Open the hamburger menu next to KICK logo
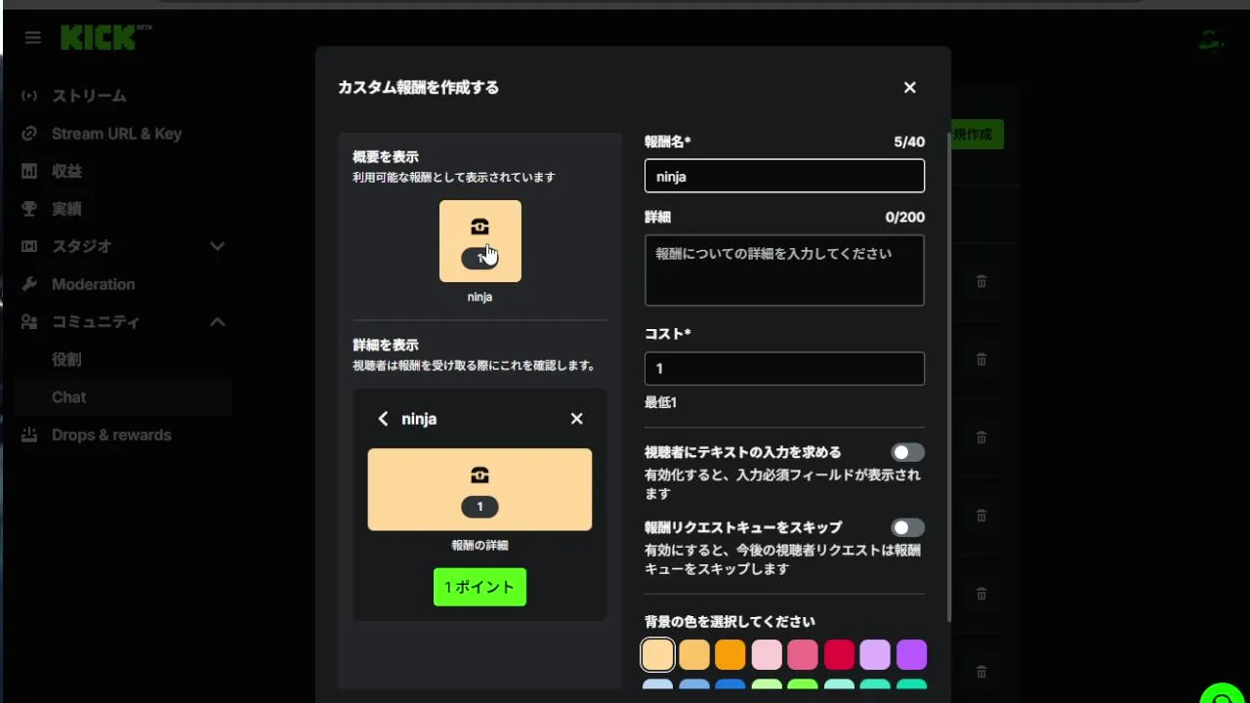The height and width of the screenshot is (703, 1250). pos(33,38)
